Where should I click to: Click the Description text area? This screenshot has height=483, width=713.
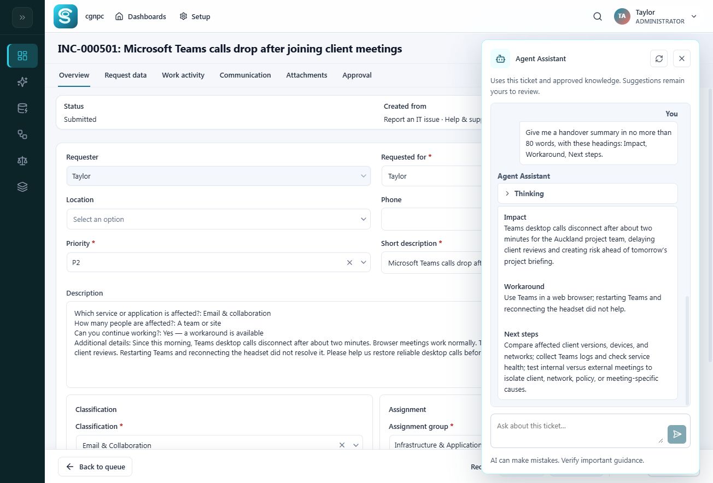click(x=274, y=344)
